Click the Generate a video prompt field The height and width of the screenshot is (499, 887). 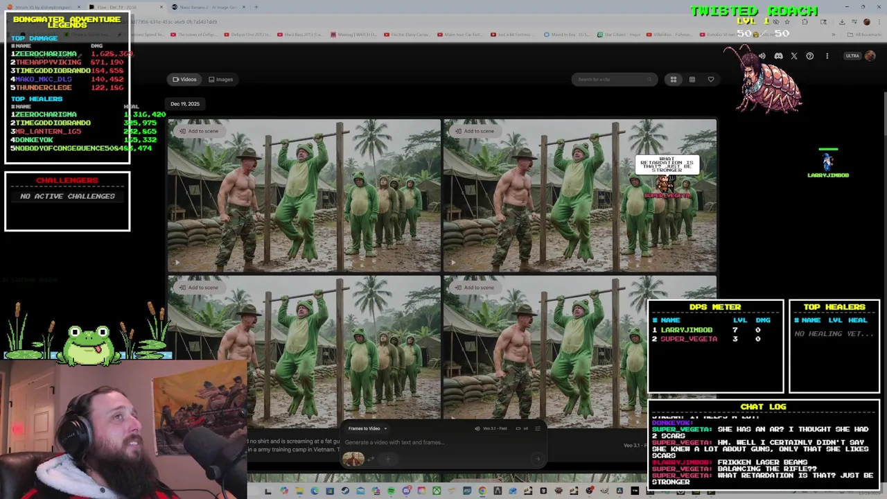tap(443, 442)
